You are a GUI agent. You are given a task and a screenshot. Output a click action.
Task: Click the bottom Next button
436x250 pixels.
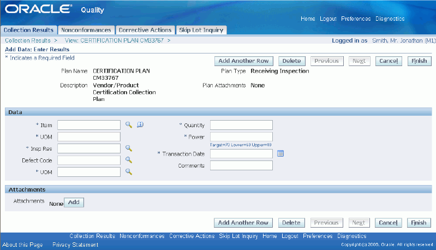tap(359, 223)
